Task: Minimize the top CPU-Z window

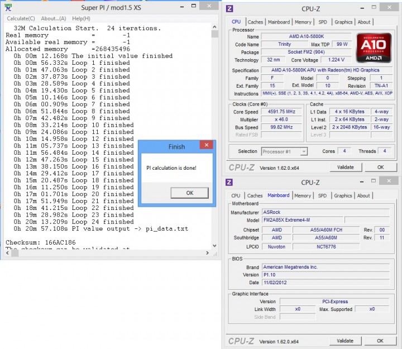Action: pyautogui.click(x=362, y=8)
